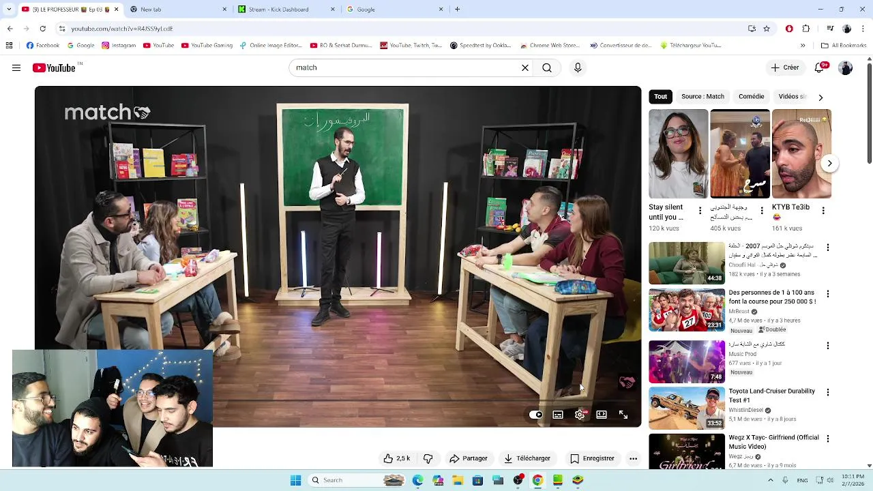Open the Speedtest by Ookla bookmark
Viewport: 873px width, 491px height.
479,46
